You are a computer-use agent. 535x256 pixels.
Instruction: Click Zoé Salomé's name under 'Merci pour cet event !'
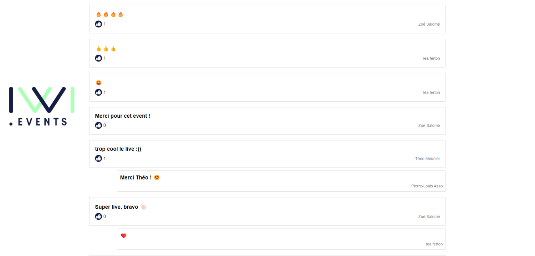coord(429,126)
